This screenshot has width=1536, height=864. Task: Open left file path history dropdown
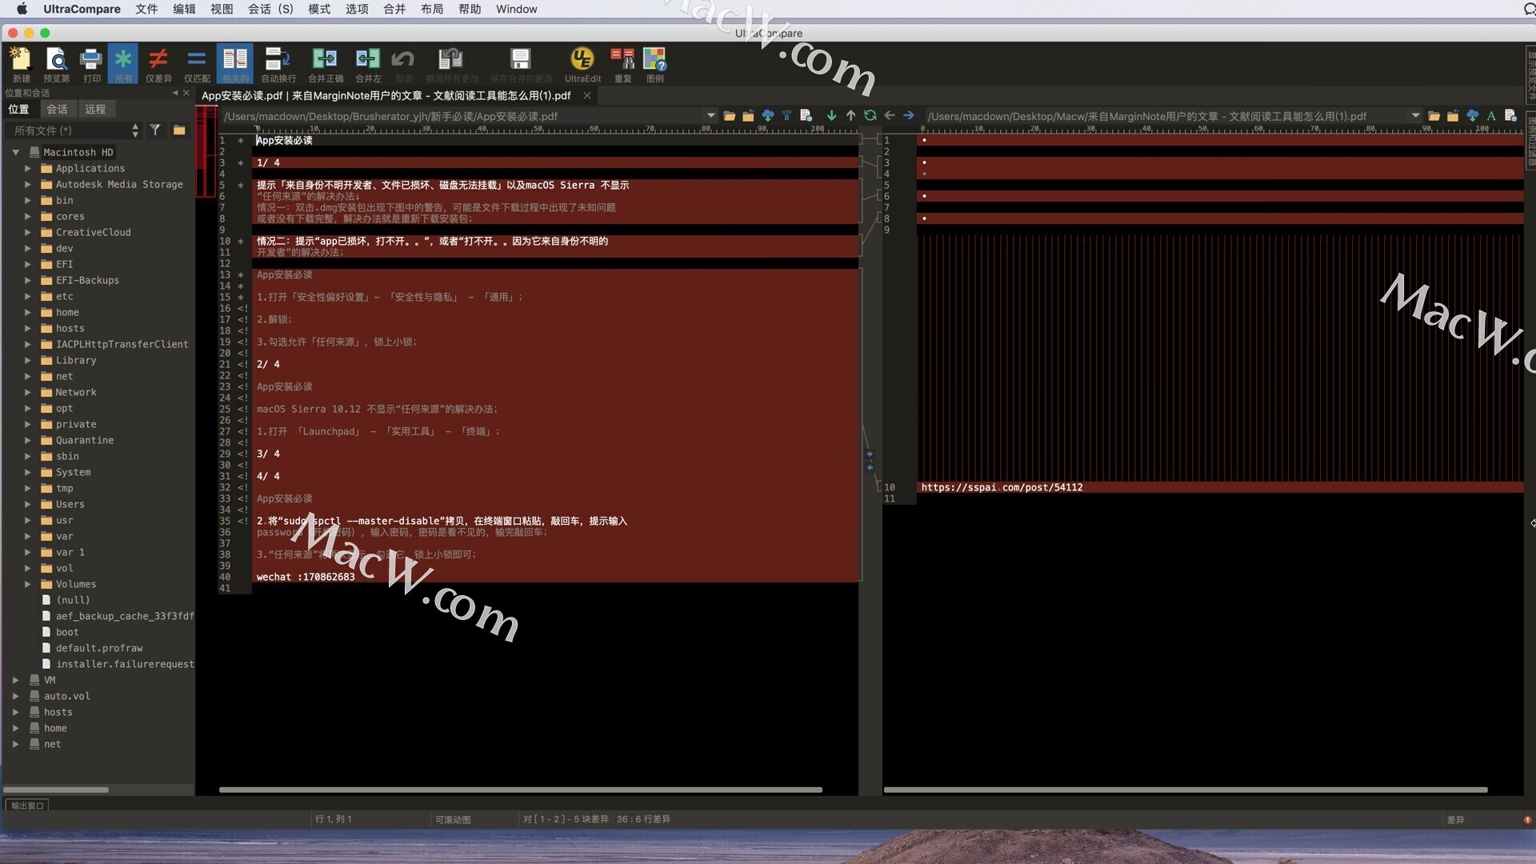point(710,116)
